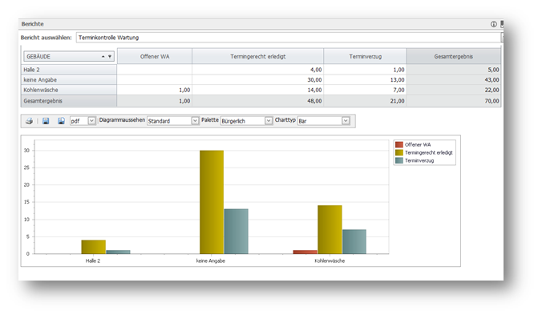Click the Termingerecht erledigt column header
This screenshot has height=315, width=538.
click(257, 56)
